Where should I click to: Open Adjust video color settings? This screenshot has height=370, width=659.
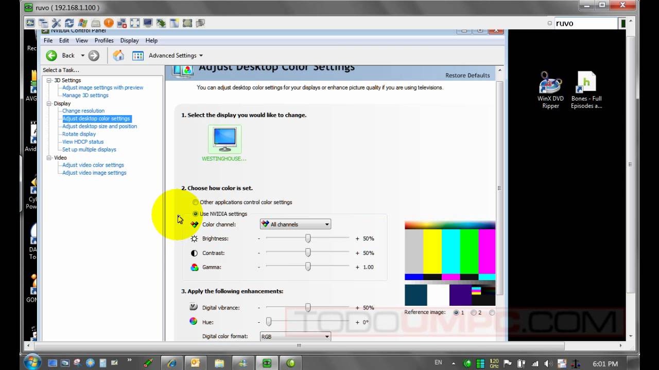(93, 165)
